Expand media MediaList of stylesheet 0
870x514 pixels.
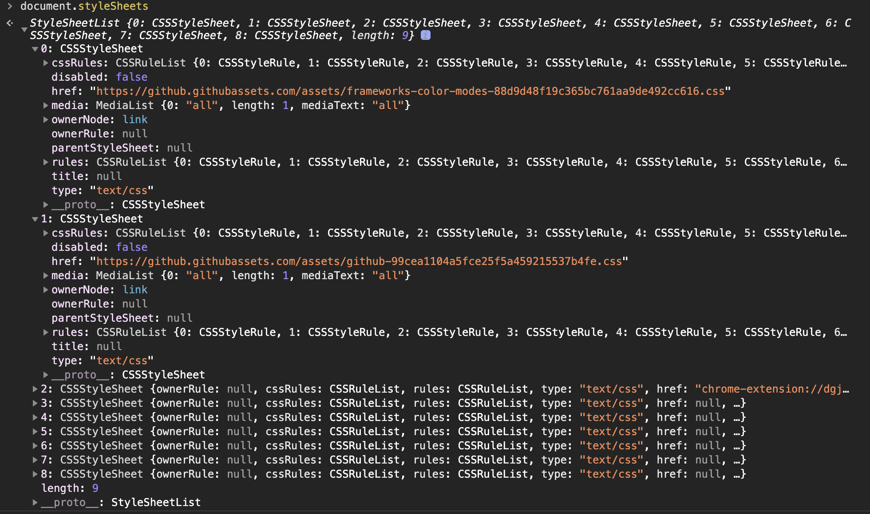pyautogui.click(x=46, y=105)
